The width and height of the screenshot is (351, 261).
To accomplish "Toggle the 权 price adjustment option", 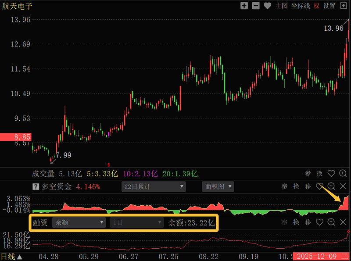I will tap(316, 6).
